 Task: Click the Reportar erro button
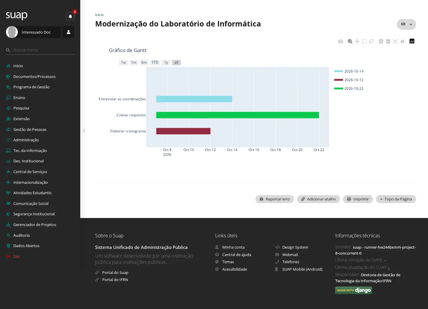tap(275, 199)
